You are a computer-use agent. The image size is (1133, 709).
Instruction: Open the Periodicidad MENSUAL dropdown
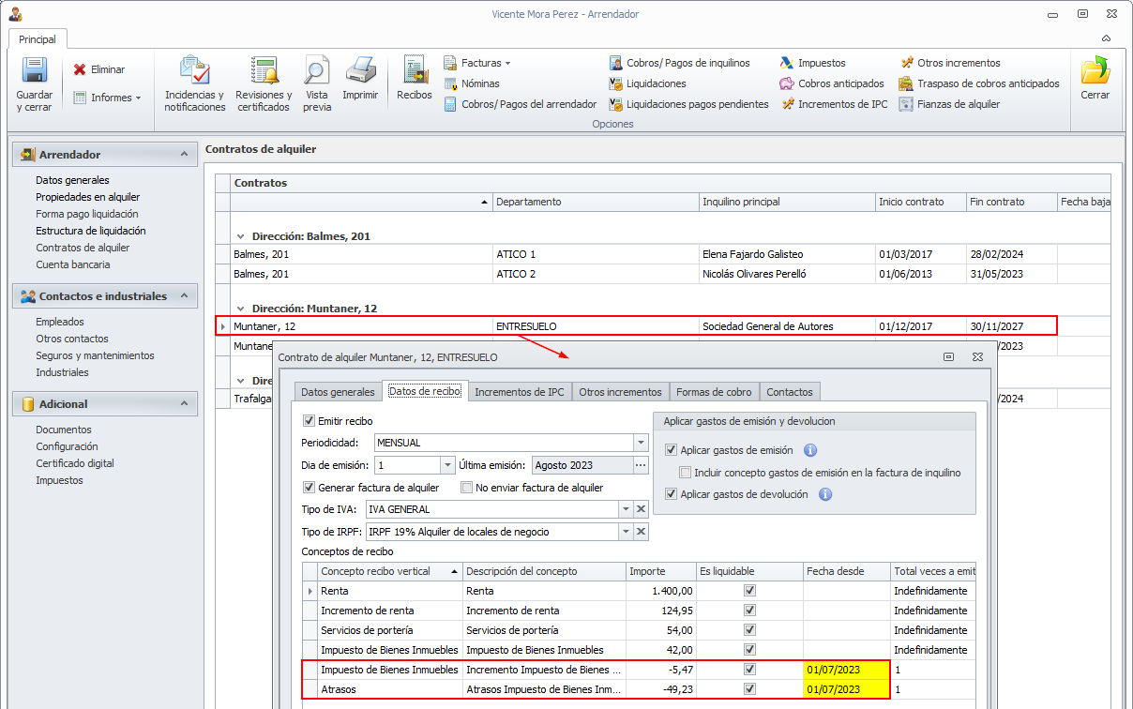[x=641, y=443]
